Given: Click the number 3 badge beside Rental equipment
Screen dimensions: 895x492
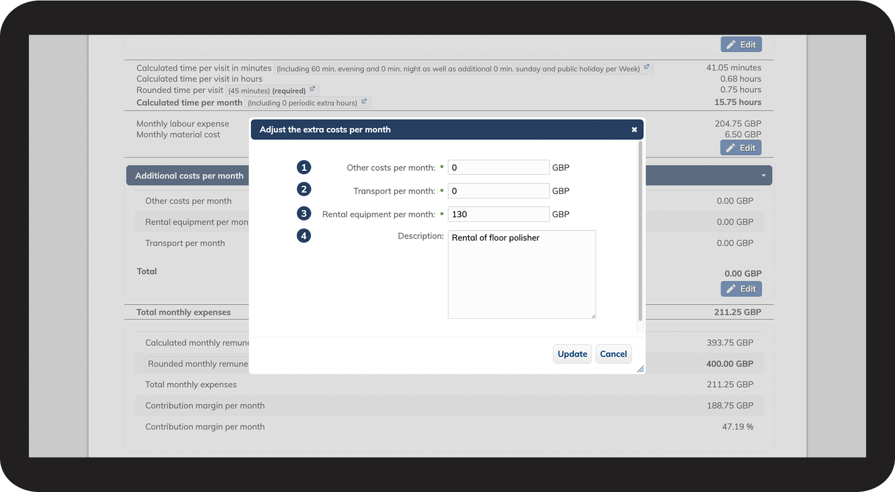Looking at the screenshot, I should [x=304, y=213].
